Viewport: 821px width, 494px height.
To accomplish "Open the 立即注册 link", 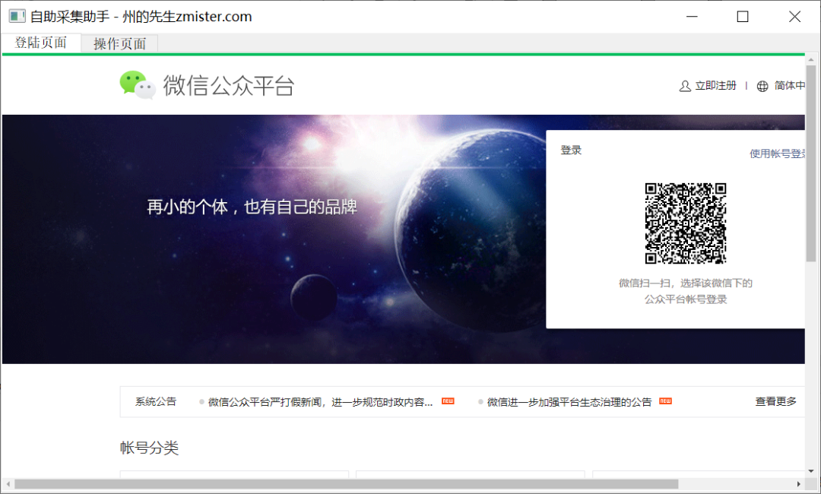I will coord(715,85).
